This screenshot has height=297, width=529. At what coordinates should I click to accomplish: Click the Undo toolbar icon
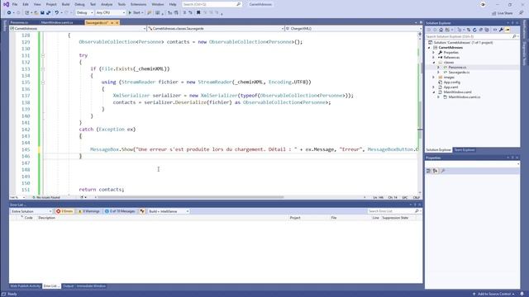pos(57,13)
